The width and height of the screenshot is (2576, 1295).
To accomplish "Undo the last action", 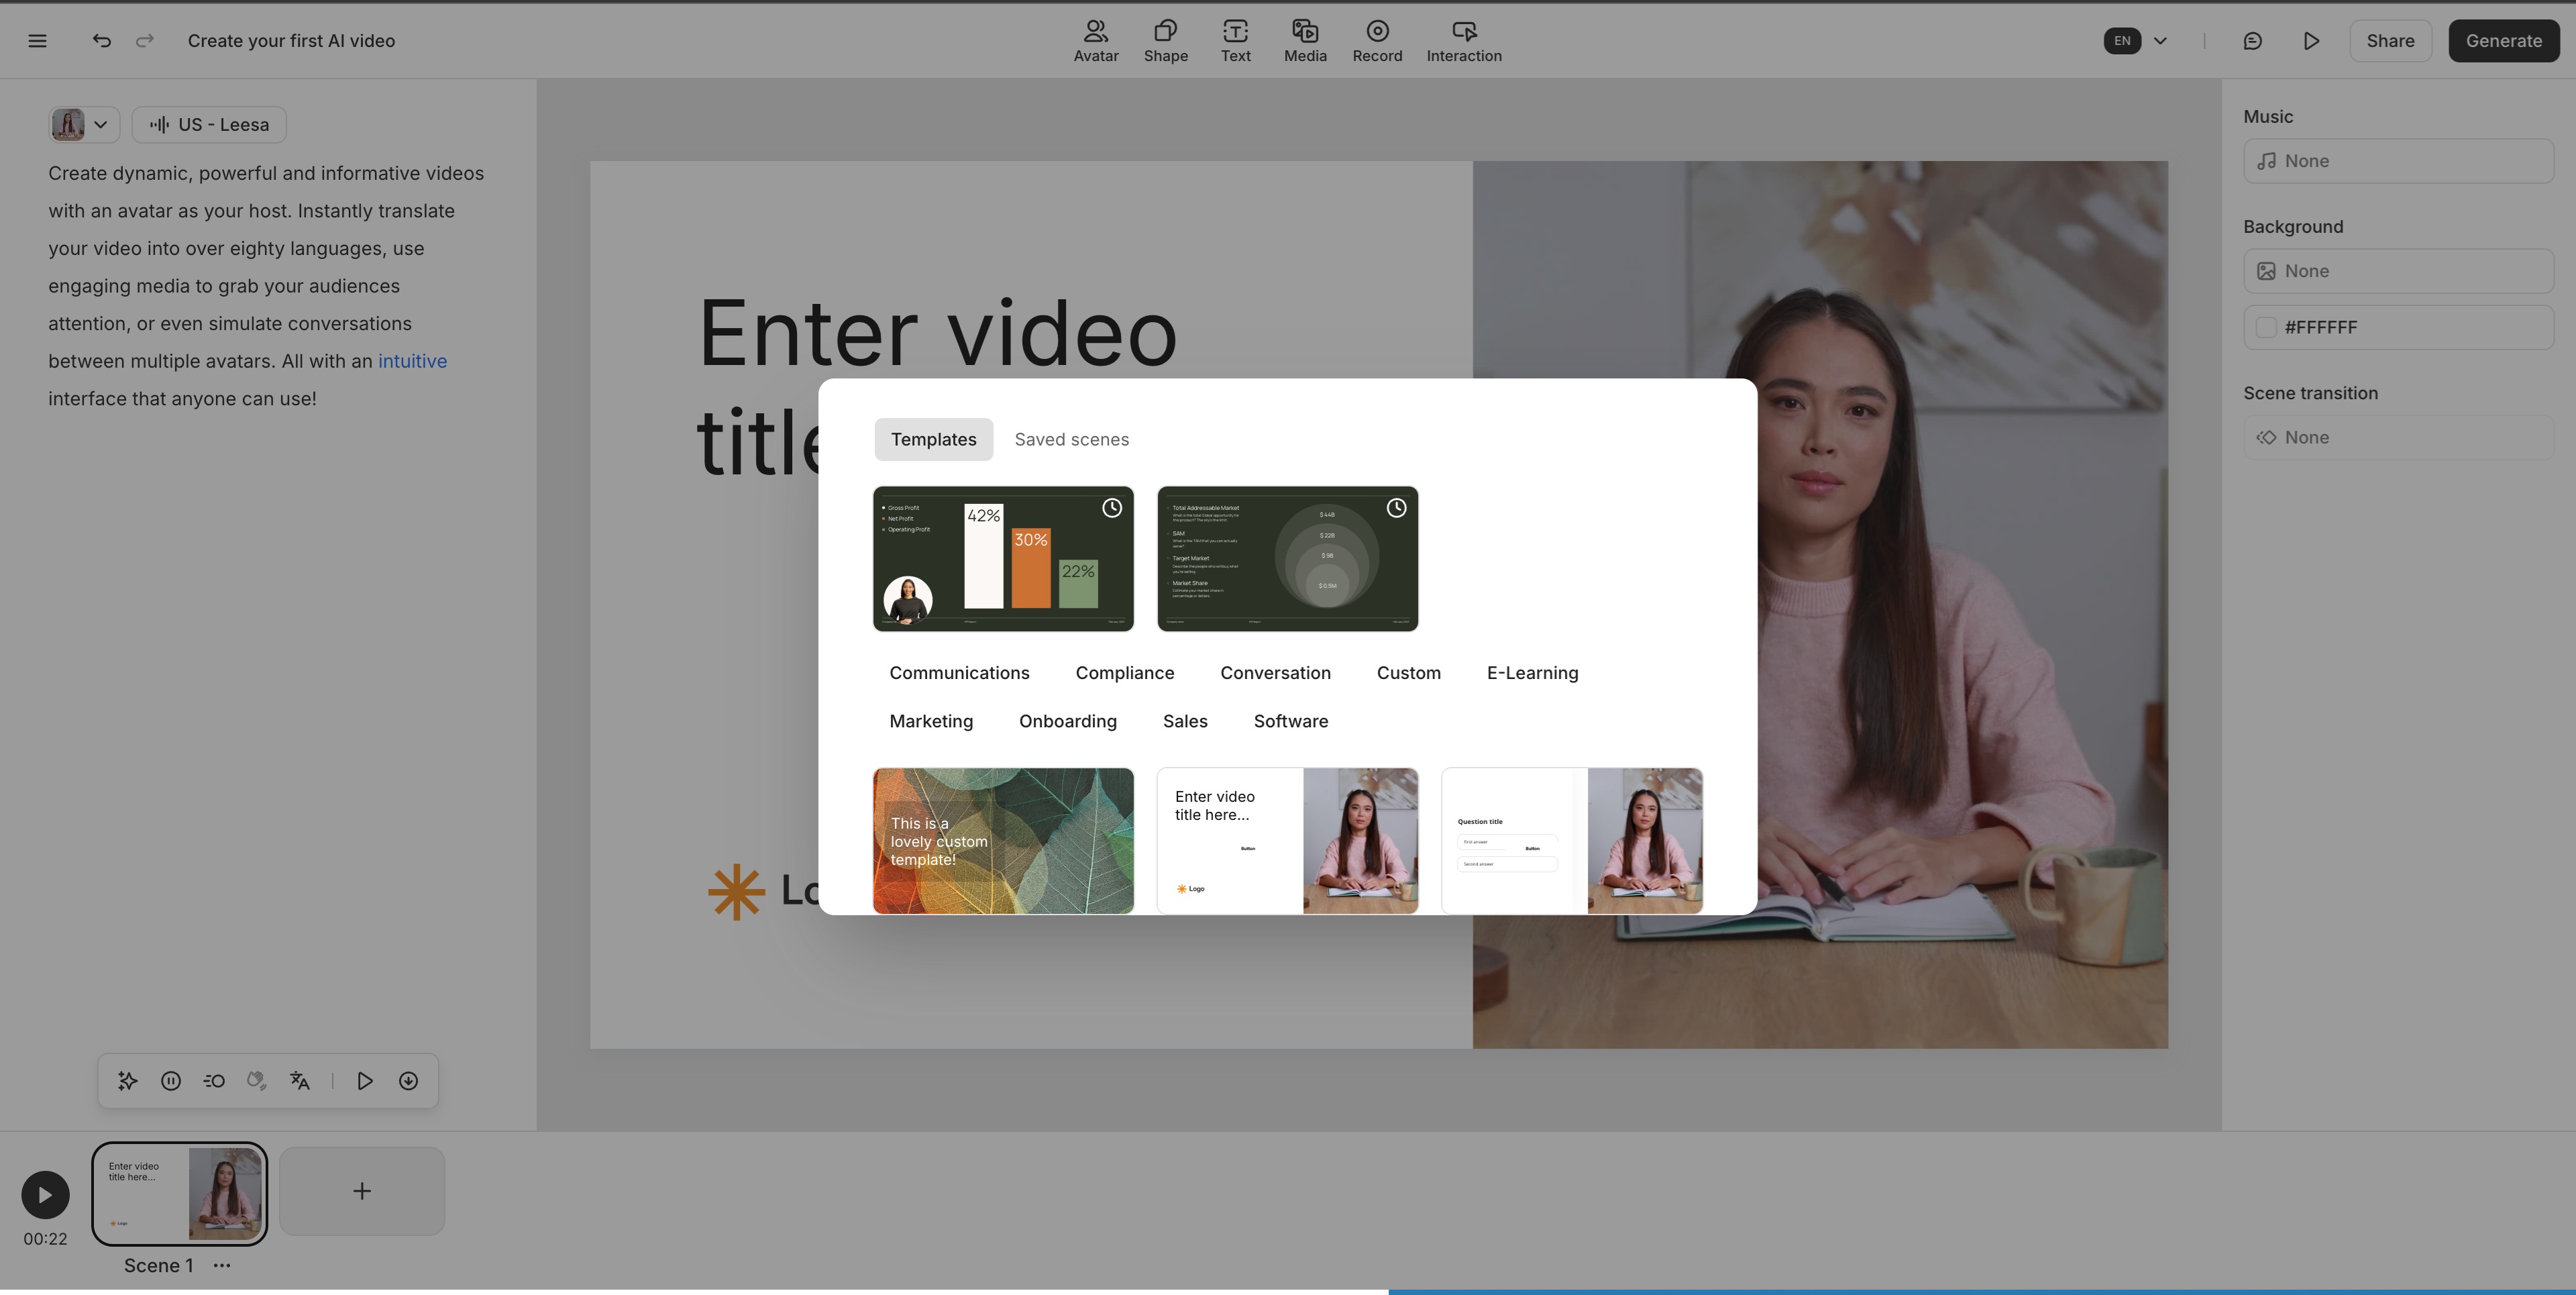I will tap(101, 40).
